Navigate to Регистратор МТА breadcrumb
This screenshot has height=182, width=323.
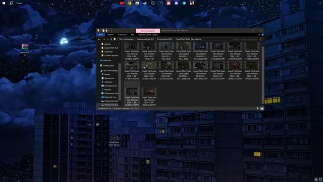(165, 39)
